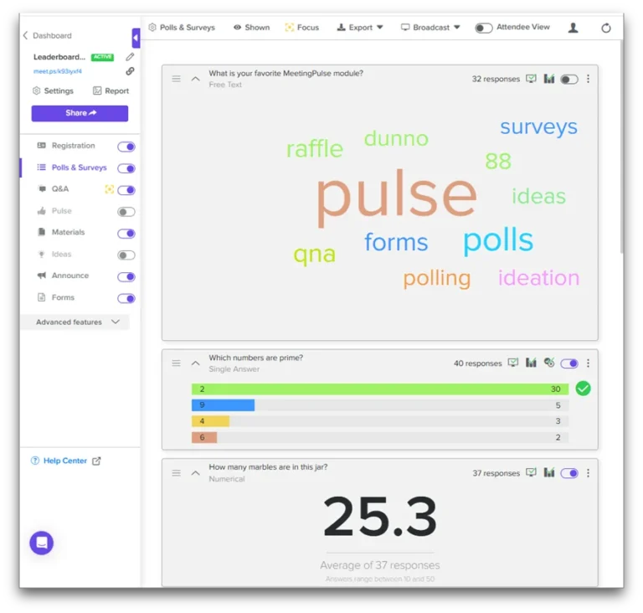Disable the prime numbers poll toggle
This screenshot has height=613, width=643.
569,363
